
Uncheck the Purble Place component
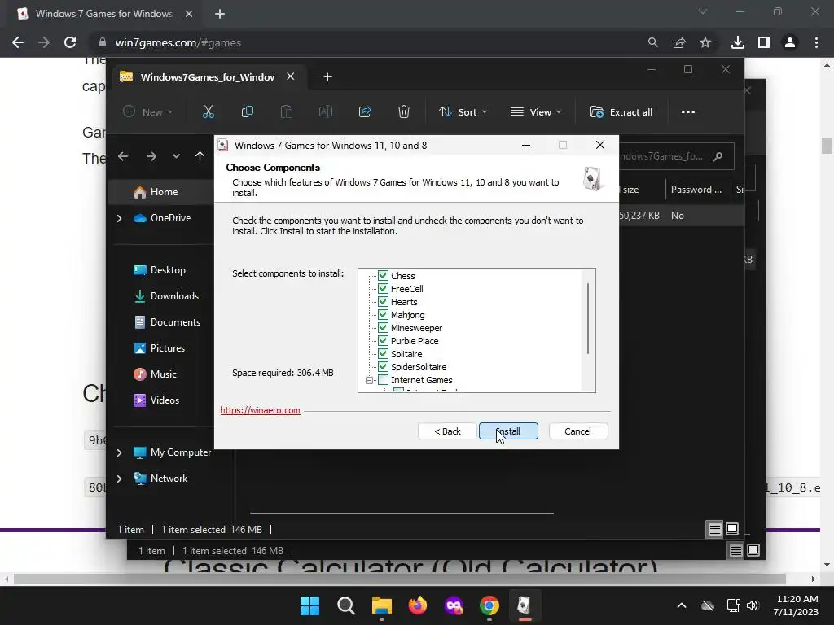coord(383,341)
